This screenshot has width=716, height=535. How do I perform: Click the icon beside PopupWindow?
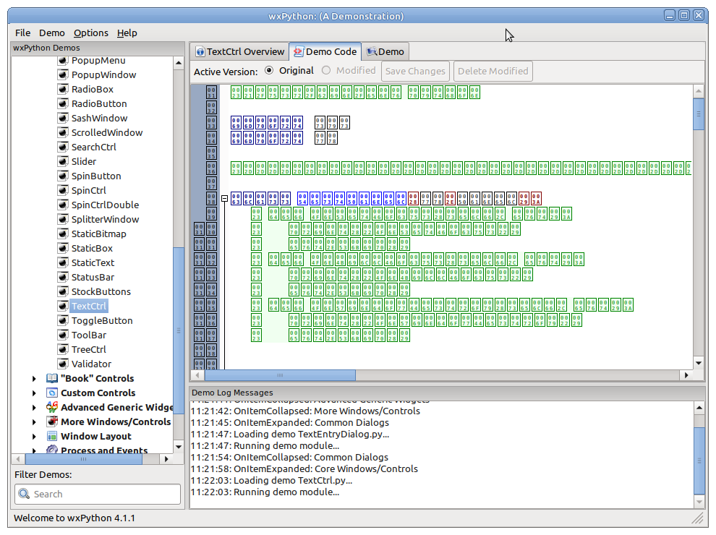click(x=63, y=74)
